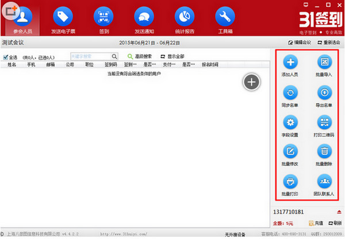This screenshot has height=239, width=345.
Task: Click 刷新 to refresh the balance
Action: pyautogui.click(x=335, y=223)
